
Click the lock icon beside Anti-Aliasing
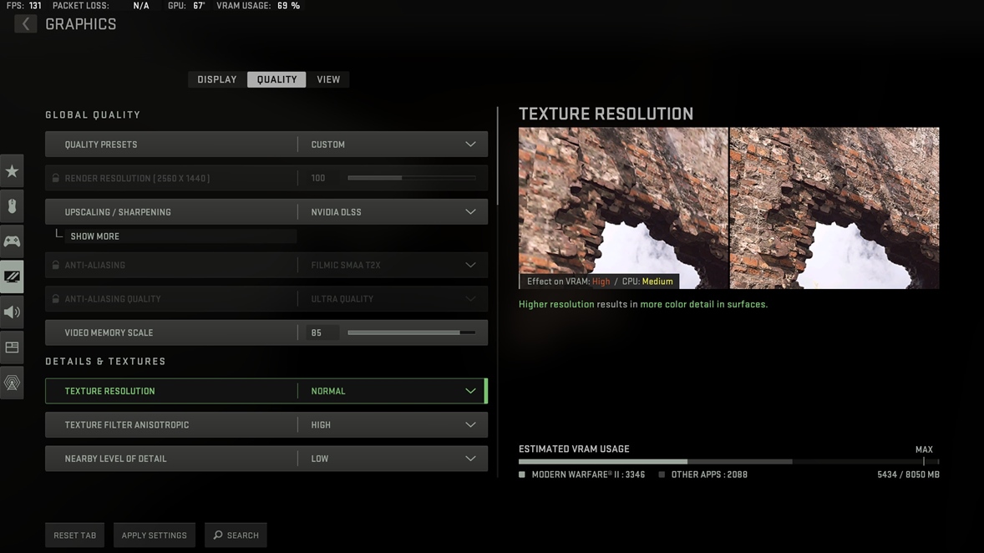click(56, 266)
